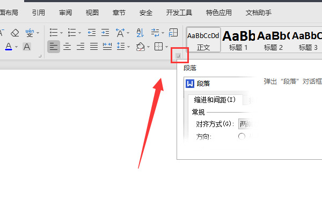Open the page layout (面布局) tab

click(9, 13)
